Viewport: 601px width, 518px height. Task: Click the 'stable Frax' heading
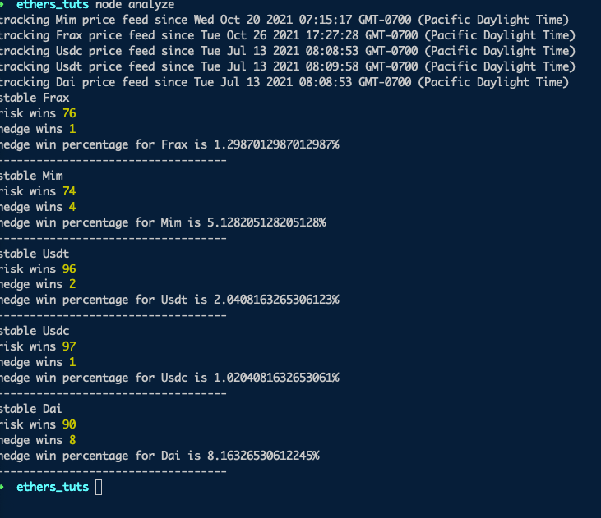pyautogui.click(x=35, y=98)
